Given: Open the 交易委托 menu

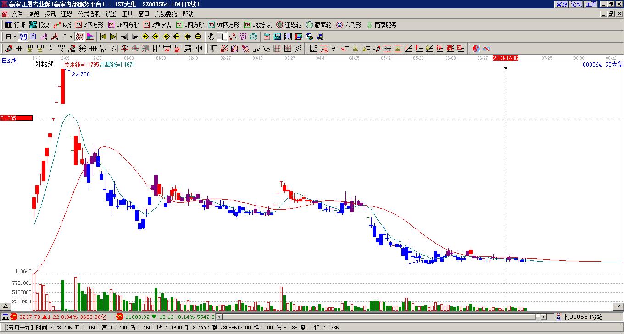Looking at the screenshot, I should (x=166, y=14).
